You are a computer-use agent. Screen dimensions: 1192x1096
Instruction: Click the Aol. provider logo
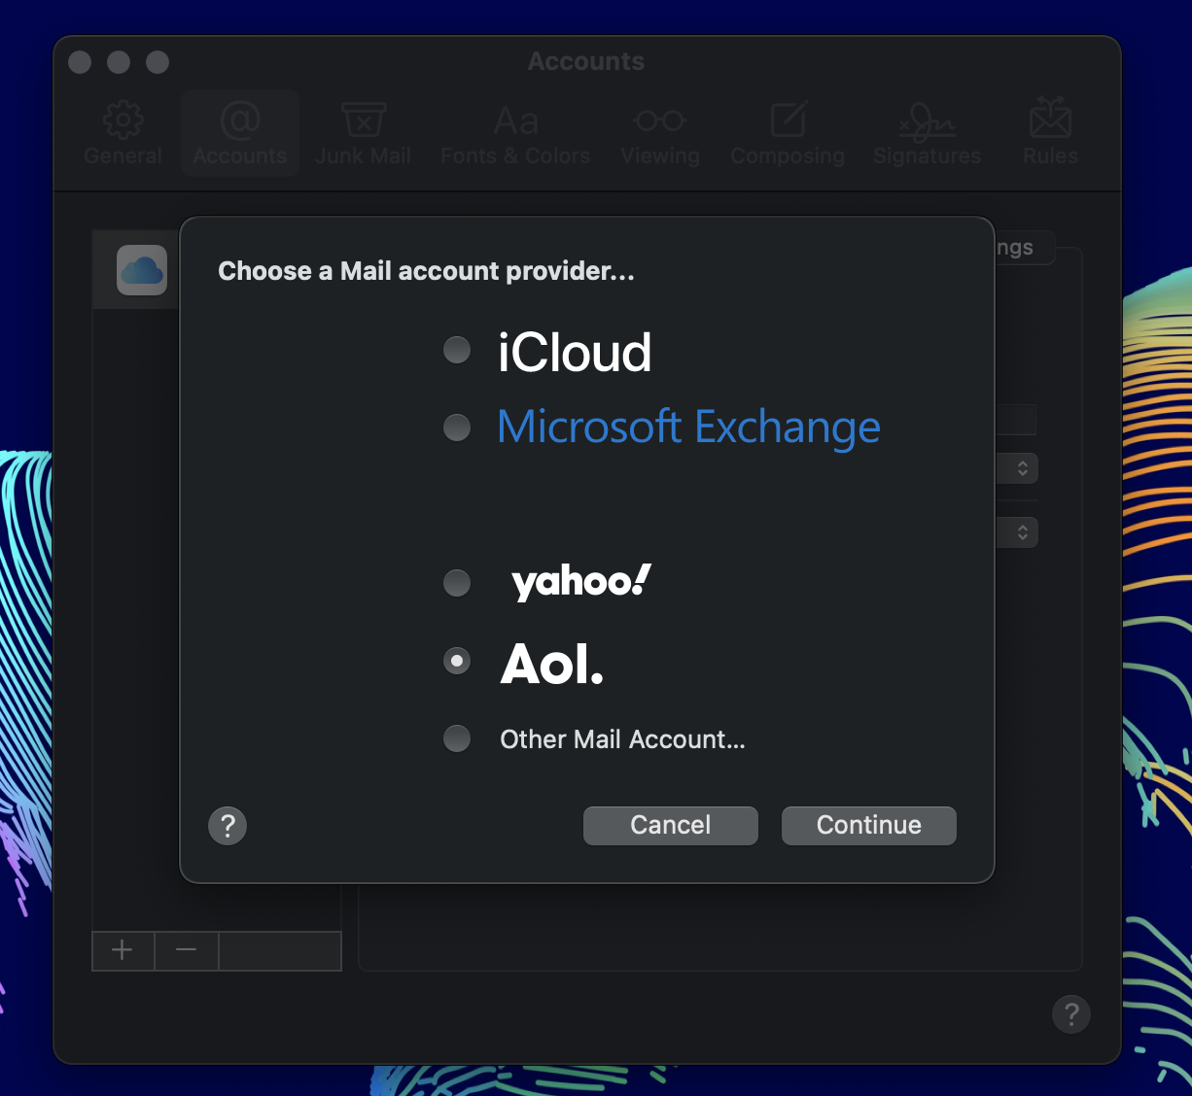pyautogui.click(x=552, y=665)
